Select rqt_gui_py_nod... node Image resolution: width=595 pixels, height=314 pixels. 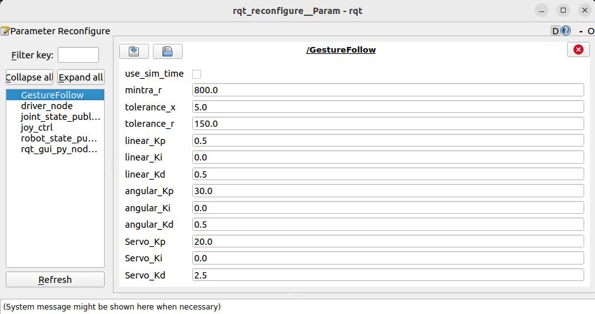(x=55, y=149)
